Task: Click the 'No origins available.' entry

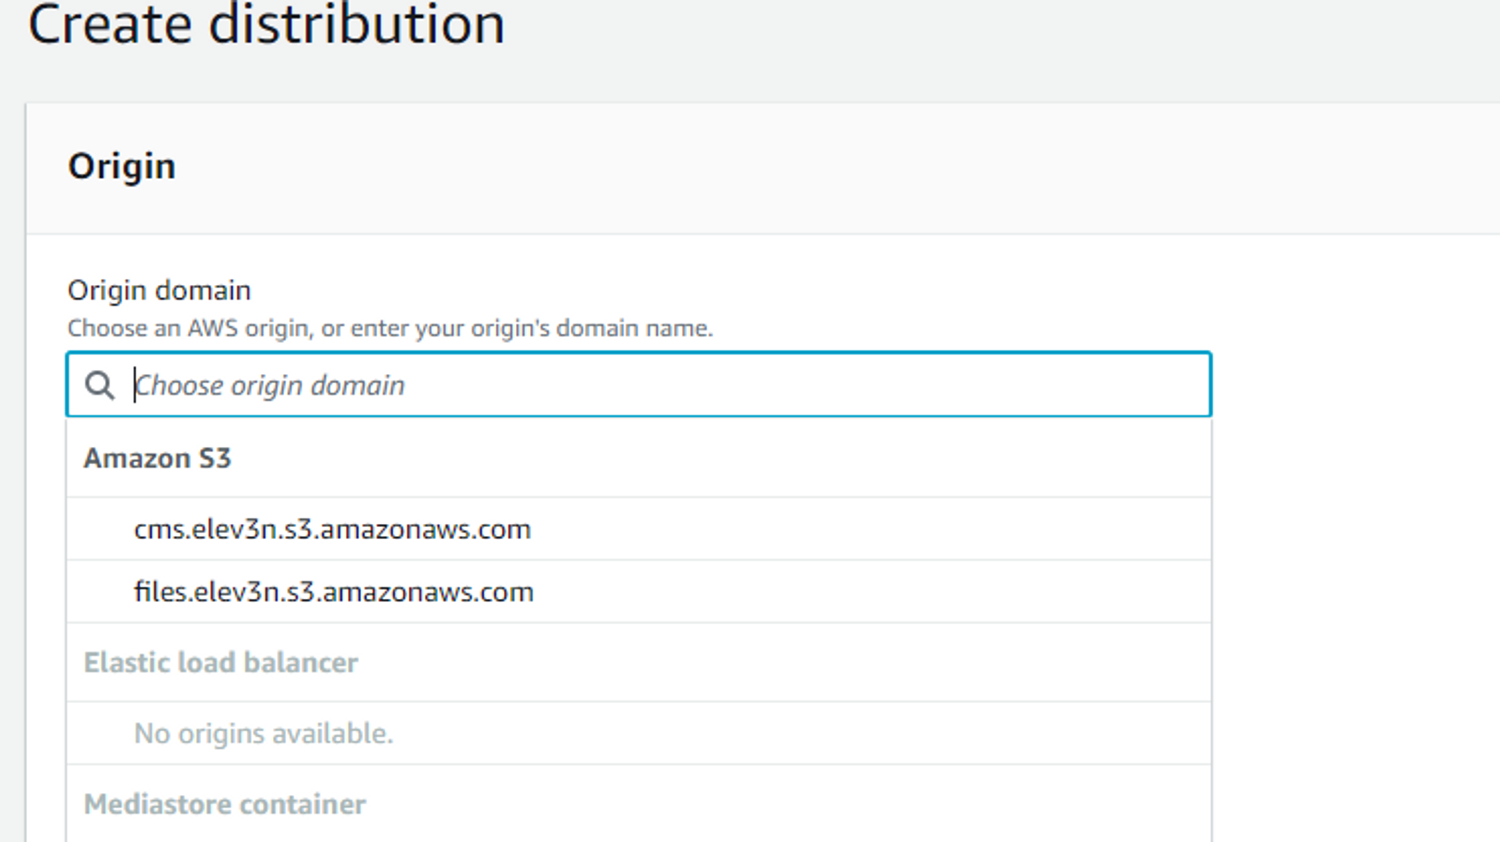Action: 263,734
